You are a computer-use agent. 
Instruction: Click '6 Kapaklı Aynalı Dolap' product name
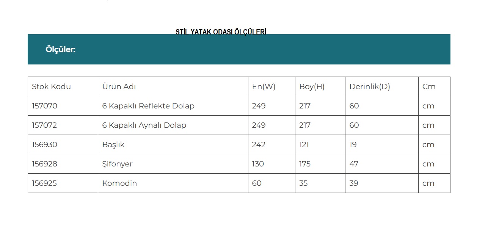[x=144, y=125]
